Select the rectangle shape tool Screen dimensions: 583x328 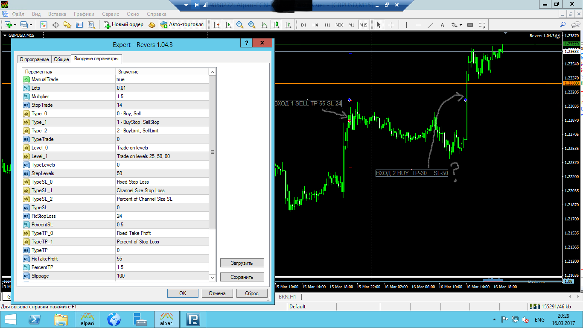470,25
